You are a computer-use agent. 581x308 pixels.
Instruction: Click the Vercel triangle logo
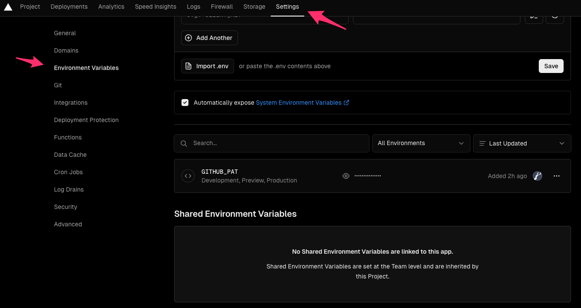(8, 7)
